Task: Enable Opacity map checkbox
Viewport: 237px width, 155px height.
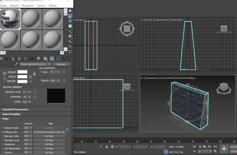Action: tap(3, 152)
